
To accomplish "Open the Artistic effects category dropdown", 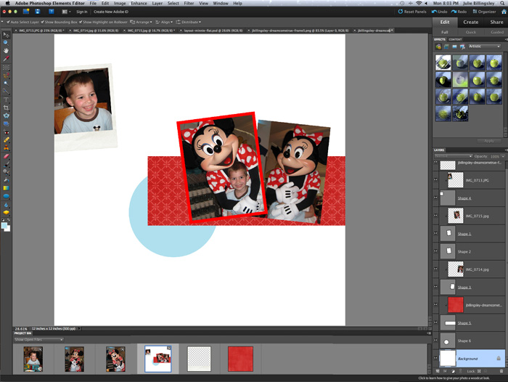I will tap(485, 46).
